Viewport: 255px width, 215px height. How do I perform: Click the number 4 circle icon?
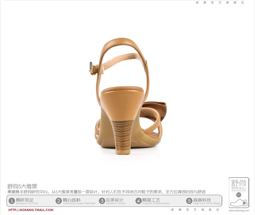pos(138,201)
